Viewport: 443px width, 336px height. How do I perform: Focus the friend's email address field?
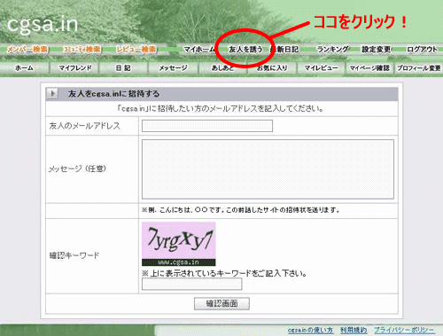[x=207, y=126]
